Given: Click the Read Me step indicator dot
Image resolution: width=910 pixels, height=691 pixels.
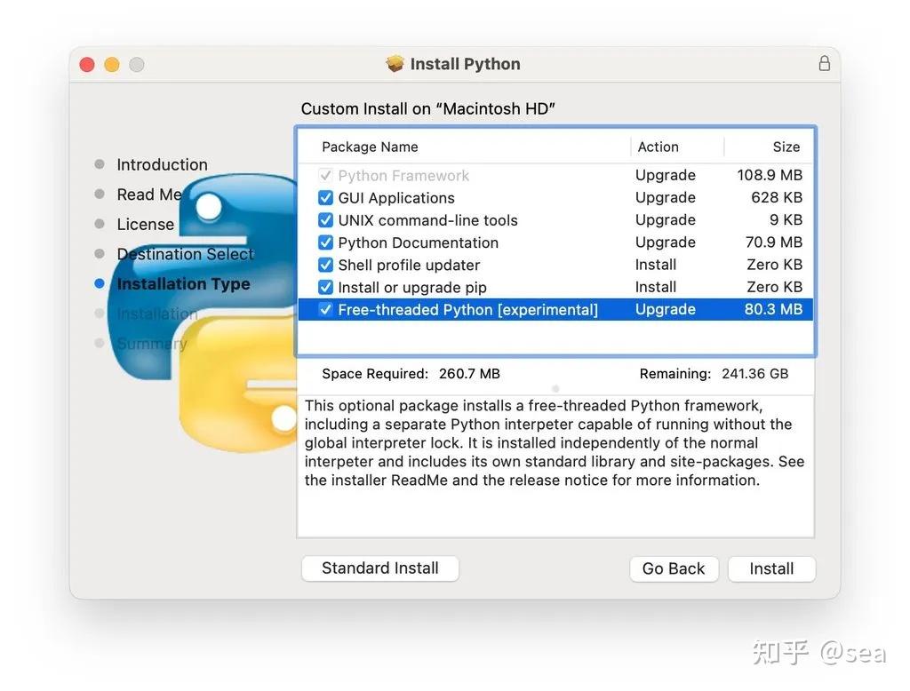Looking at the screenshot, I should point(99,195).
